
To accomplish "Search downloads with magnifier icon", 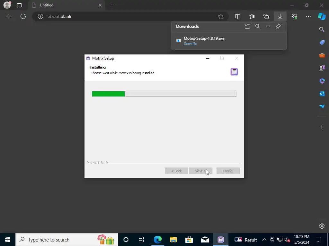I will point(258,26).
